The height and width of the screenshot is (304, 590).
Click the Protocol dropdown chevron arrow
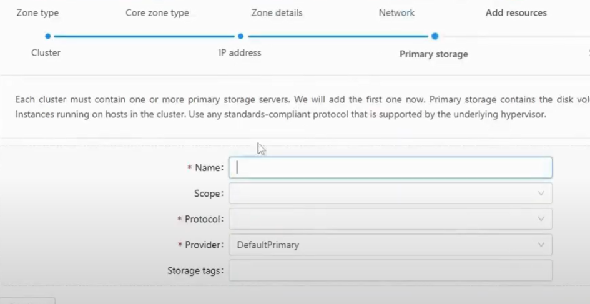541,219
